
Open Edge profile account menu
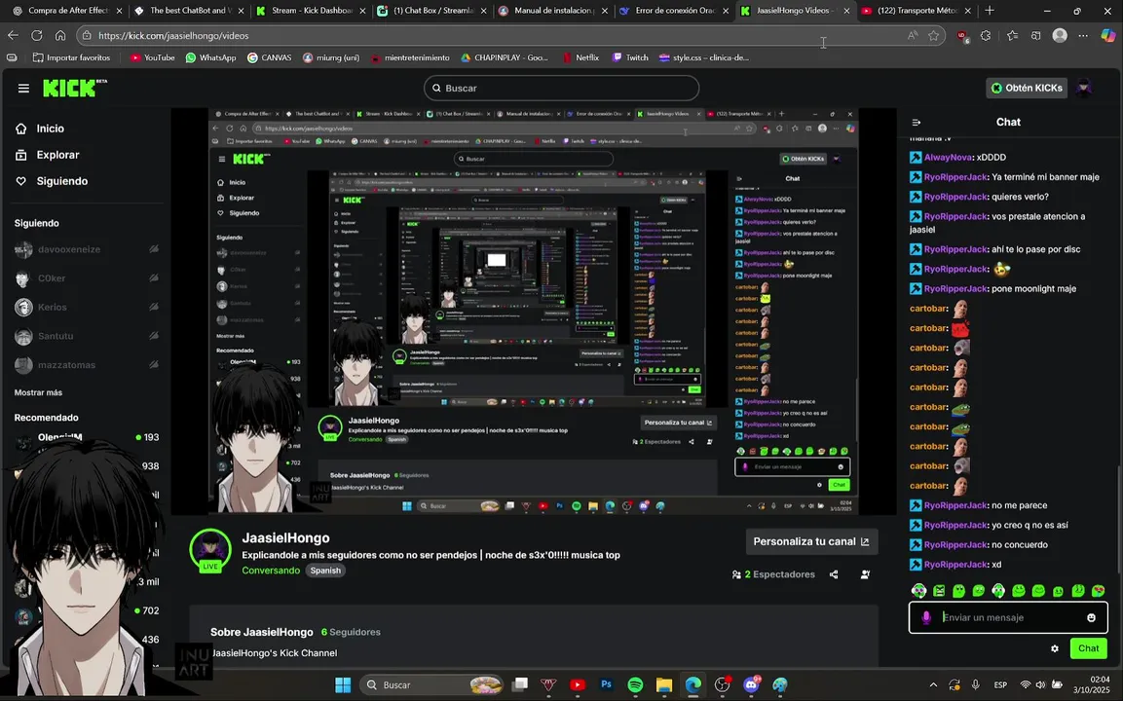(1060, 35)
